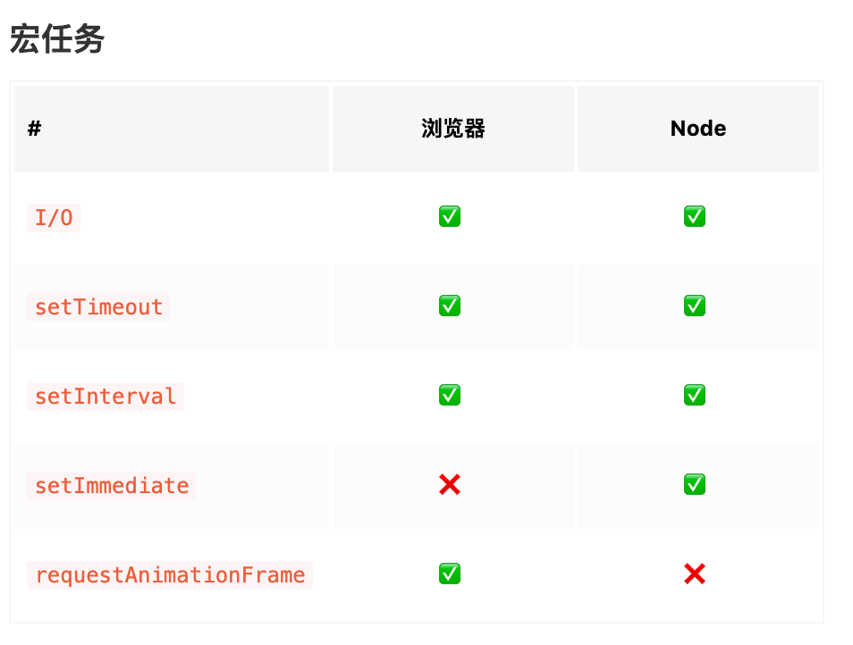Click setInterval browser green checkmark
Image resolution: width=853 pixels, height=645 pixels.
coord(450,395)
